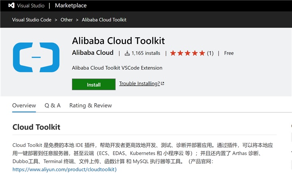
Task: Switch to the Overview tab
Action: point(24,106)
